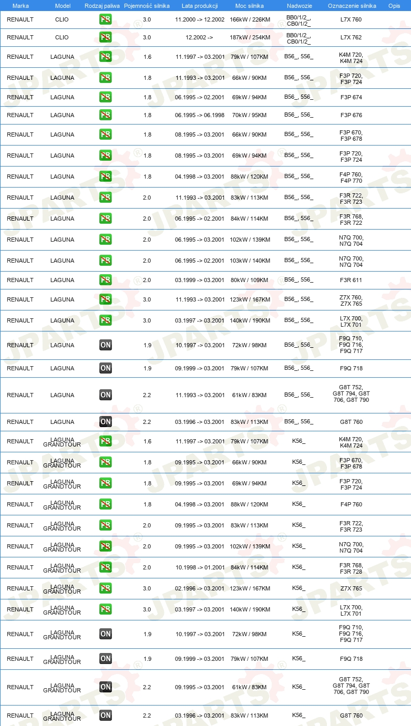Click PB icon in Laguna Grandtour Z7X 765 row
This screenshot has width=411, height=726.
106,588
